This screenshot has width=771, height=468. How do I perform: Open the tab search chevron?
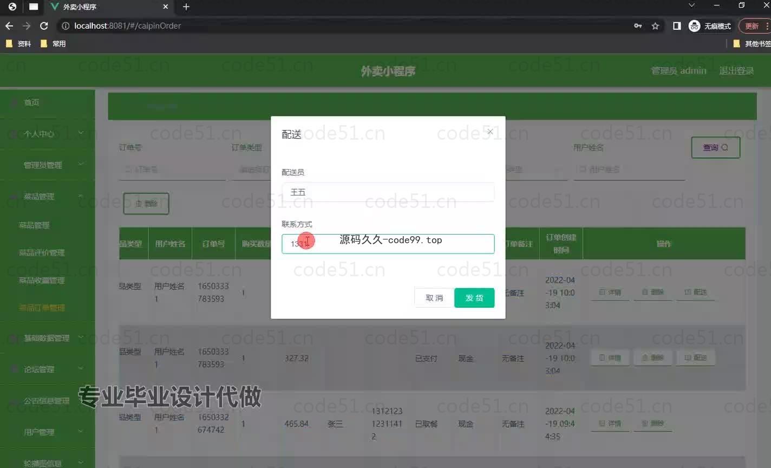pyautogui.click(x=691, y=5)
